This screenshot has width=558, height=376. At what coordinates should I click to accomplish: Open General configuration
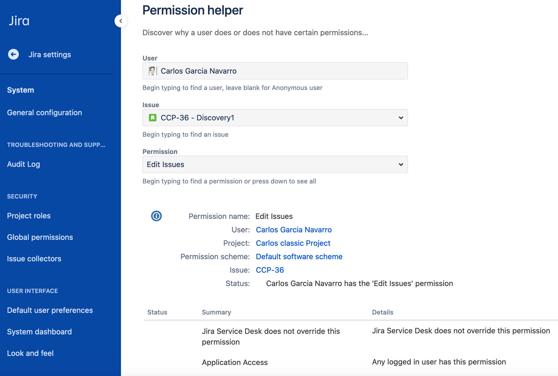[x=45, y=113]
